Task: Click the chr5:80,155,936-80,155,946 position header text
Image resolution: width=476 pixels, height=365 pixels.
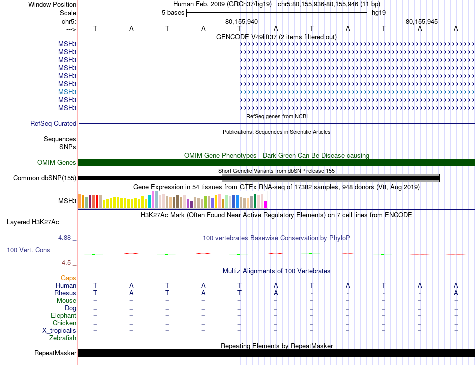Action: point(329,4)
